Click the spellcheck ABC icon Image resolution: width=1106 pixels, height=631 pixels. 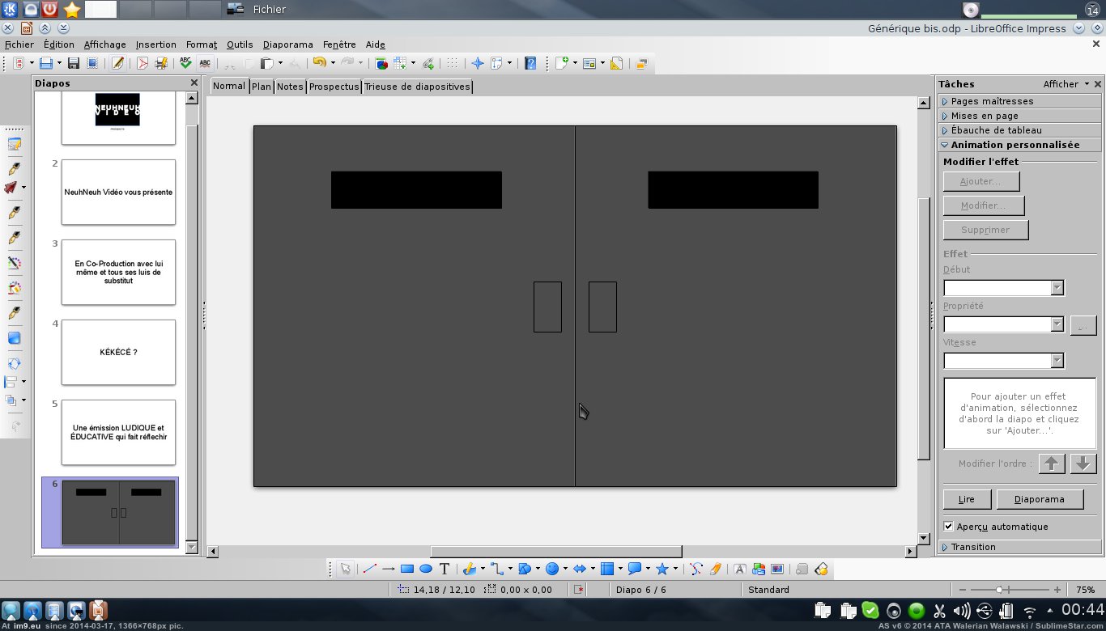coord(185,63)
